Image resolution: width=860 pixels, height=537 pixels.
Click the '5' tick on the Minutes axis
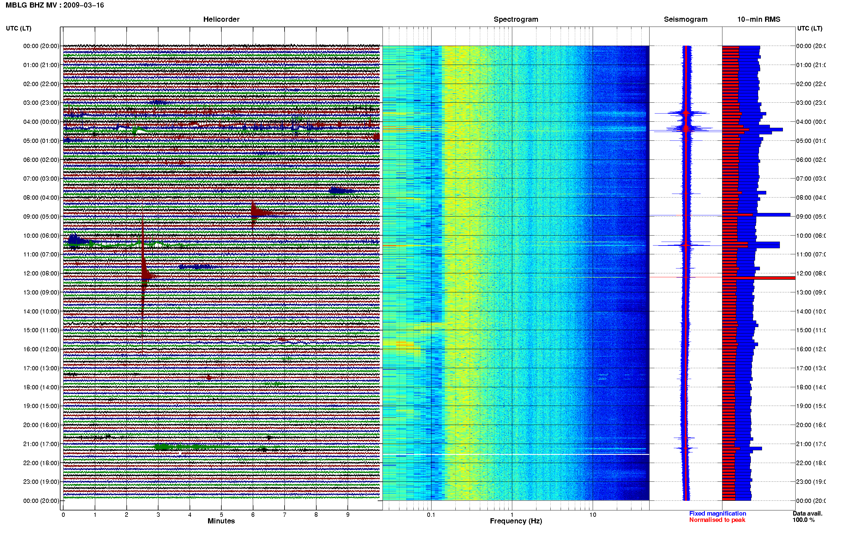point(221,515)
